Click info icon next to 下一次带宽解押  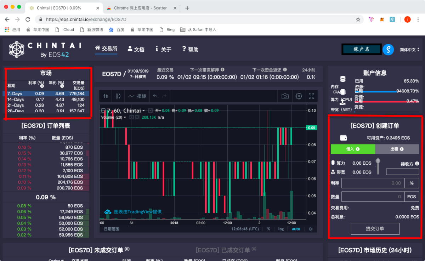pyautogui.click(x=222, y=70)
